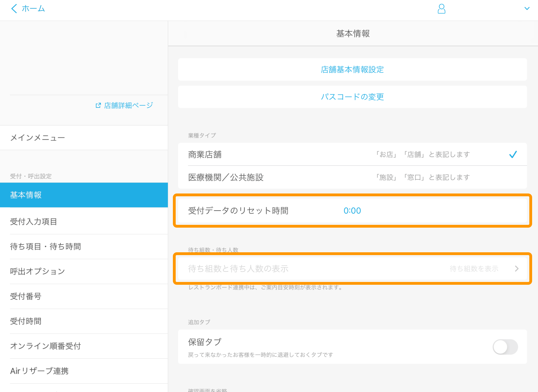
Task: Click the 0:00 reset time value
Action: (352, 211)
